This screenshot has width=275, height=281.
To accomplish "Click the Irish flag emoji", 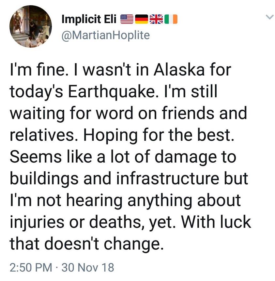I will pos(171,20).
